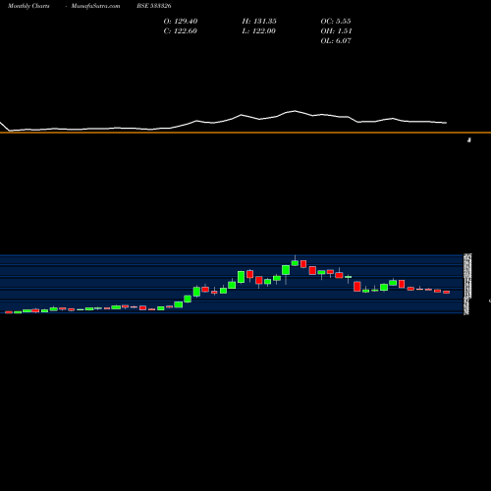Click the high value 'H: 131.35'
Screen dimensions: 491x491
click(x=259, y=22)
